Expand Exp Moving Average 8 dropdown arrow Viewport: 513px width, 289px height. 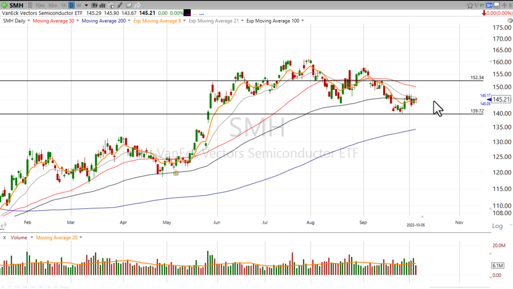[x=184, y=21]
